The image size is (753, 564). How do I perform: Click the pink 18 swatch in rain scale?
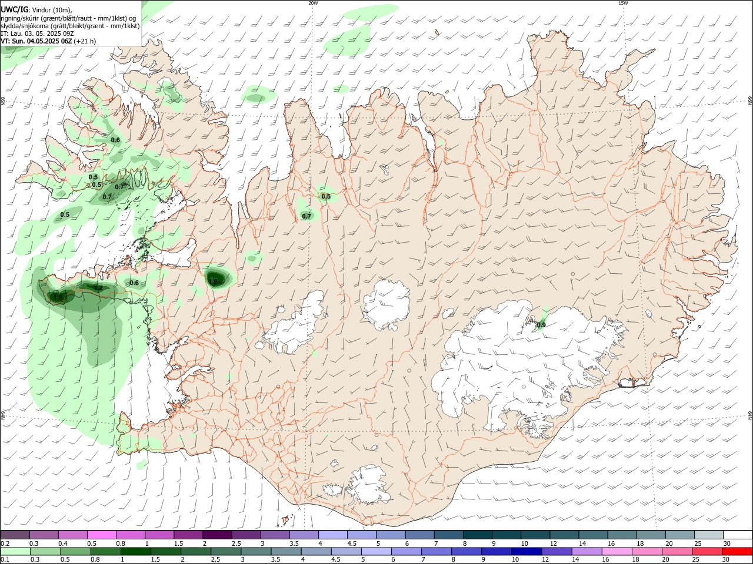click(x=647, y=551)
